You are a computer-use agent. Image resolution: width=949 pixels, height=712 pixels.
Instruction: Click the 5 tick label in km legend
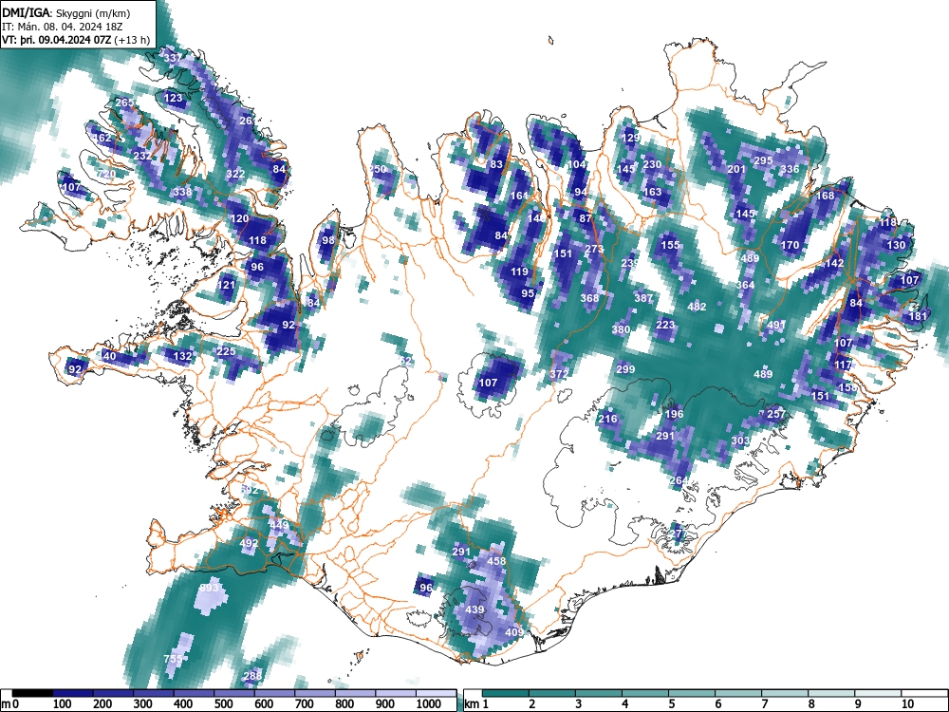coord(671,704)
